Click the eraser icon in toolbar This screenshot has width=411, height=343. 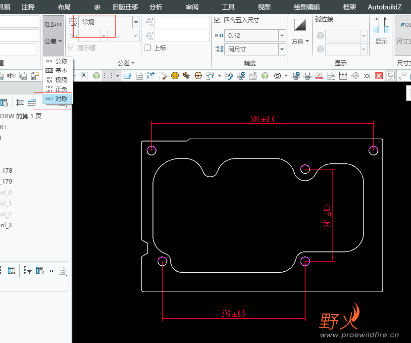(x=127, y=76)
